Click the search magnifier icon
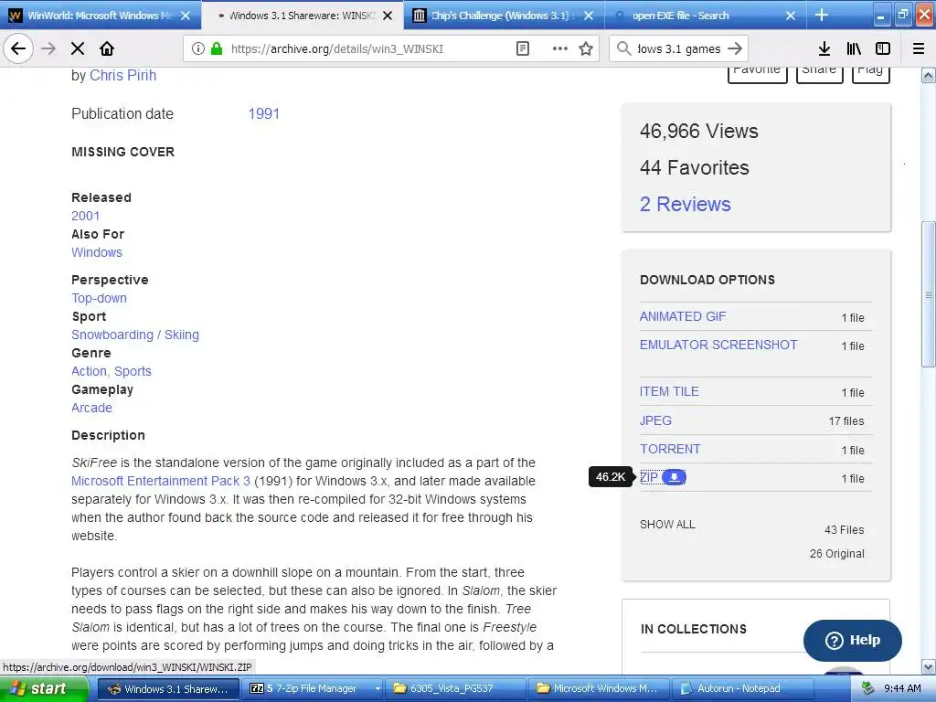 623,48
